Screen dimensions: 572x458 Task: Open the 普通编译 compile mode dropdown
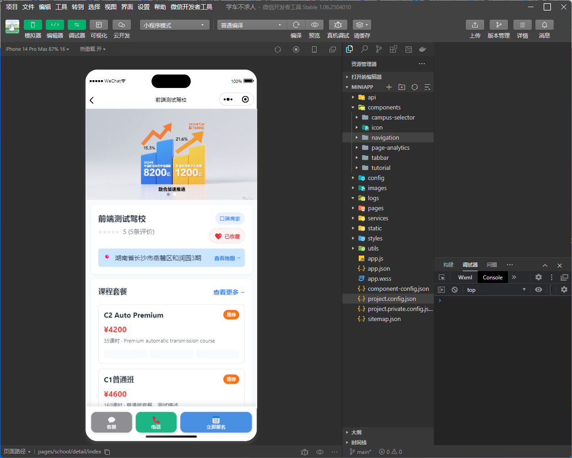pyautogui.click(x=251, y=25)
